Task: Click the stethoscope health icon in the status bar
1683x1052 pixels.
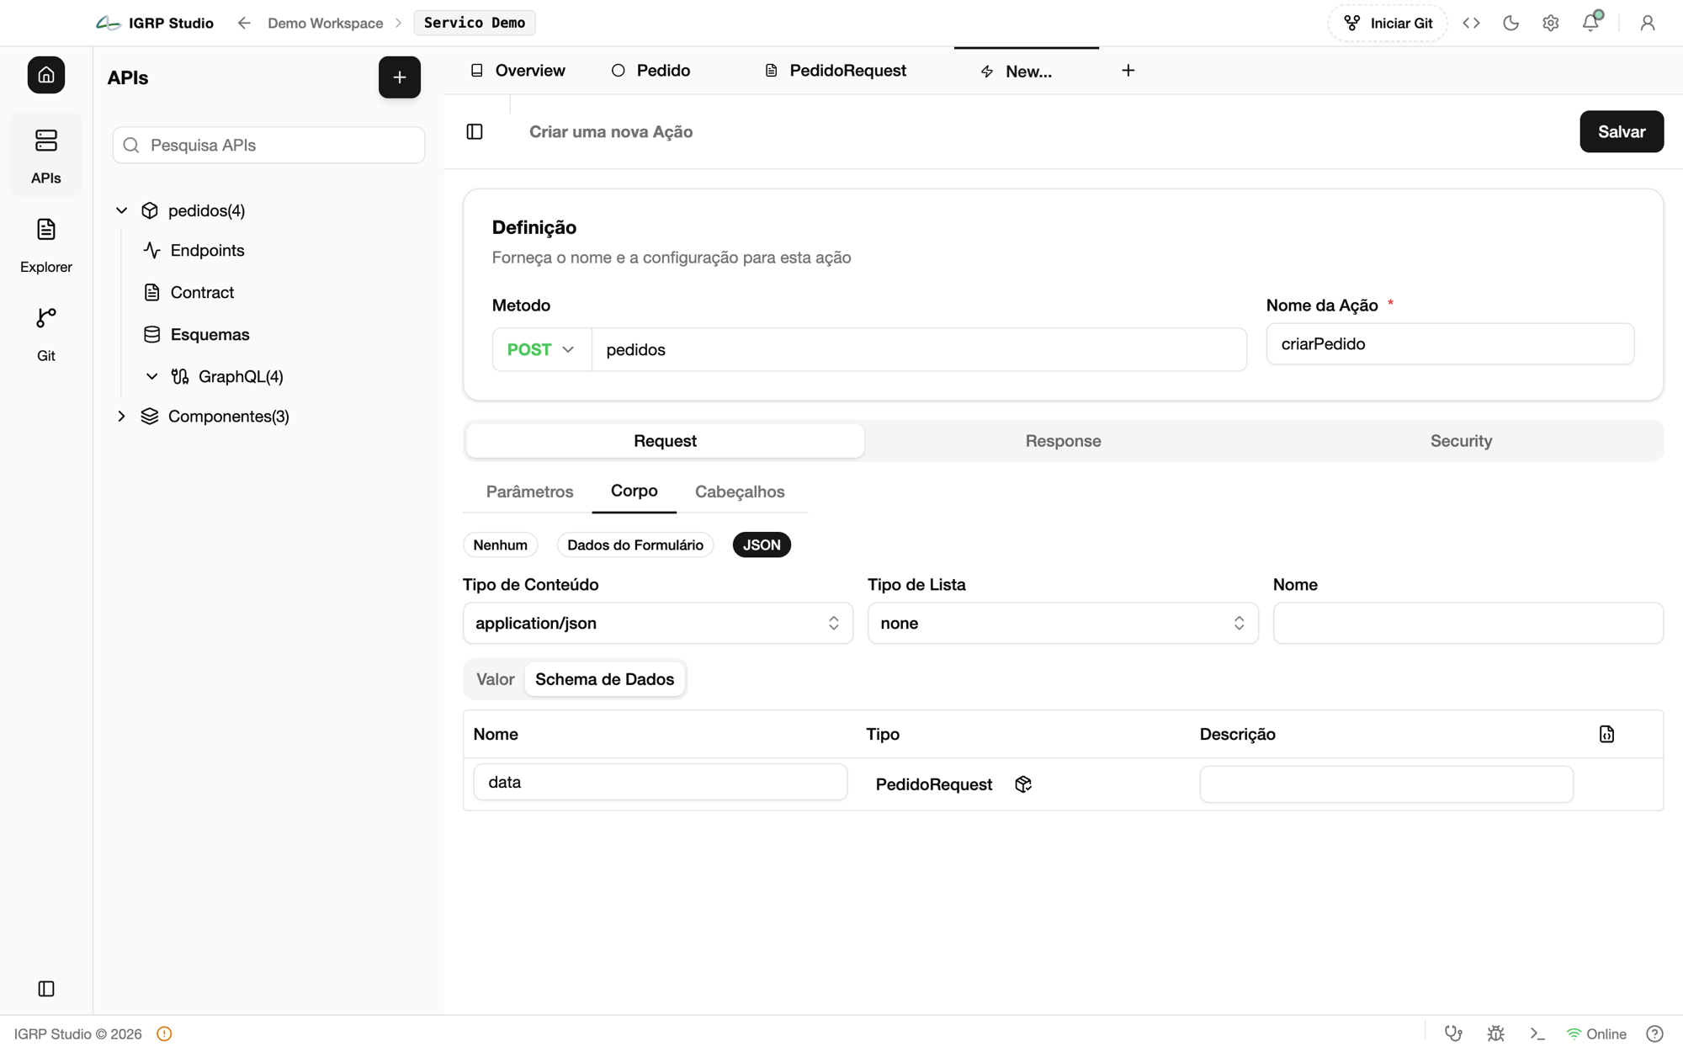Action: click(1453, 1033)
